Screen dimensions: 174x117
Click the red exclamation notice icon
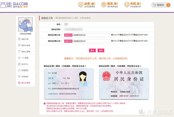point(45,103)
